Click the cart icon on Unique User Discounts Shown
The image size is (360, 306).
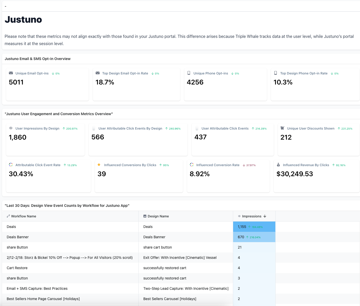coord(282,128)
